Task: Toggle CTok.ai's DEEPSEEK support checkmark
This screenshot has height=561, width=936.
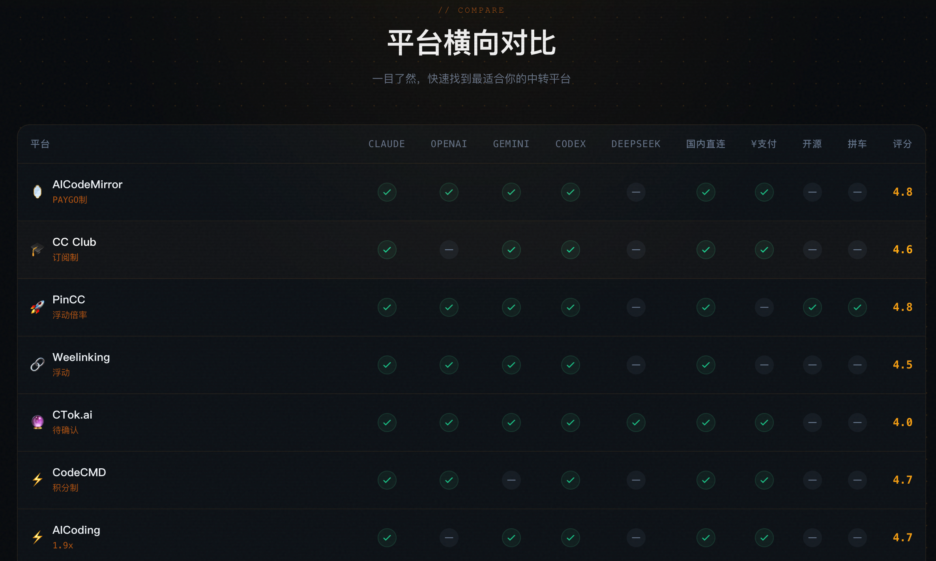Action: pos(636,422)
